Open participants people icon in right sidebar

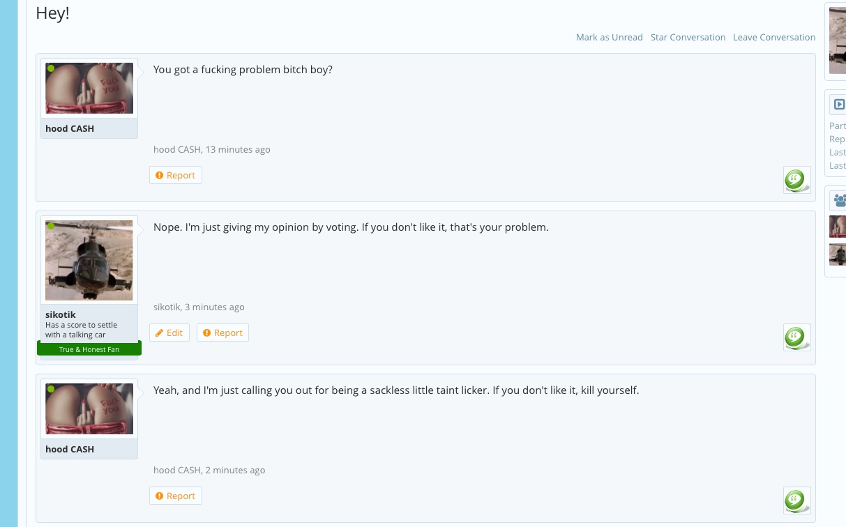point(839,201)
